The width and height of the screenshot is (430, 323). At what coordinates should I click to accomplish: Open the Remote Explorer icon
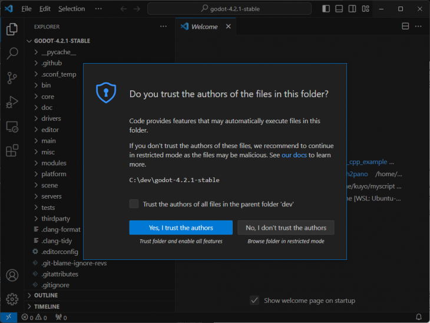[12, 127]
